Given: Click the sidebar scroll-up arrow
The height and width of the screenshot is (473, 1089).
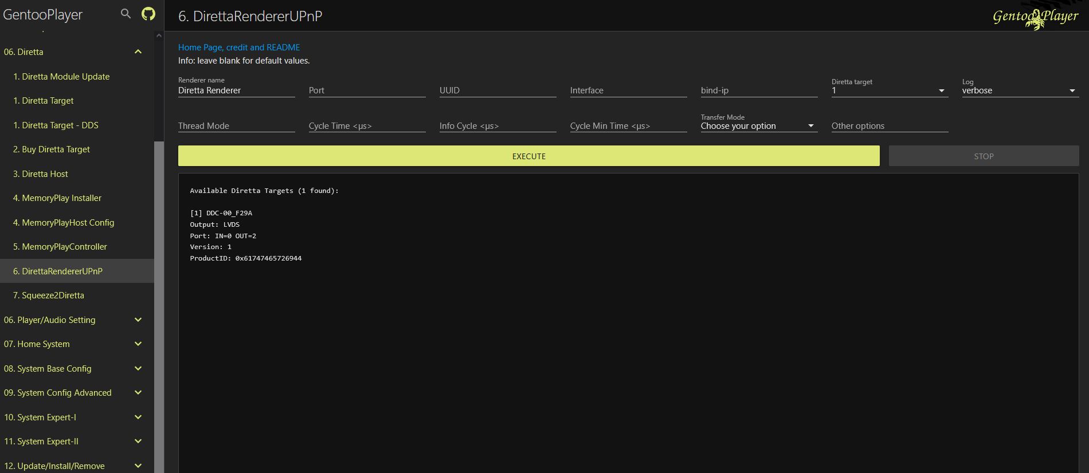Looking at the screenshot, I should [159, 36].
